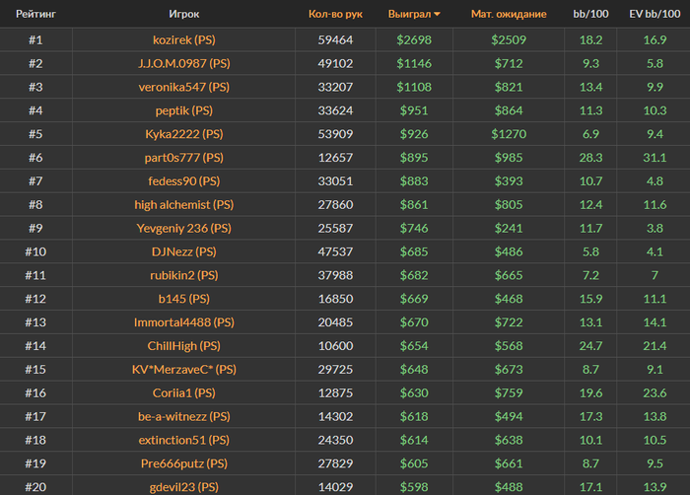Sort by Кол-во рук column header
Screen dimensions: 690x495
click(335, 14)
